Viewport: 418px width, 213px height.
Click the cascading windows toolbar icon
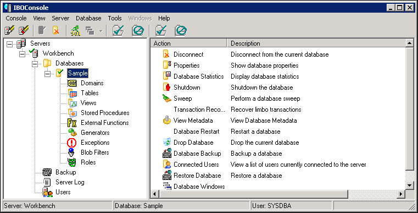pyautogui.click(x=90, y=31)
